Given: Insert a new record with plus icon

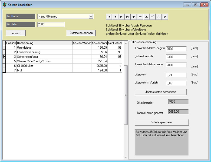Looking at the screenshot, I should tap(134, 17).
